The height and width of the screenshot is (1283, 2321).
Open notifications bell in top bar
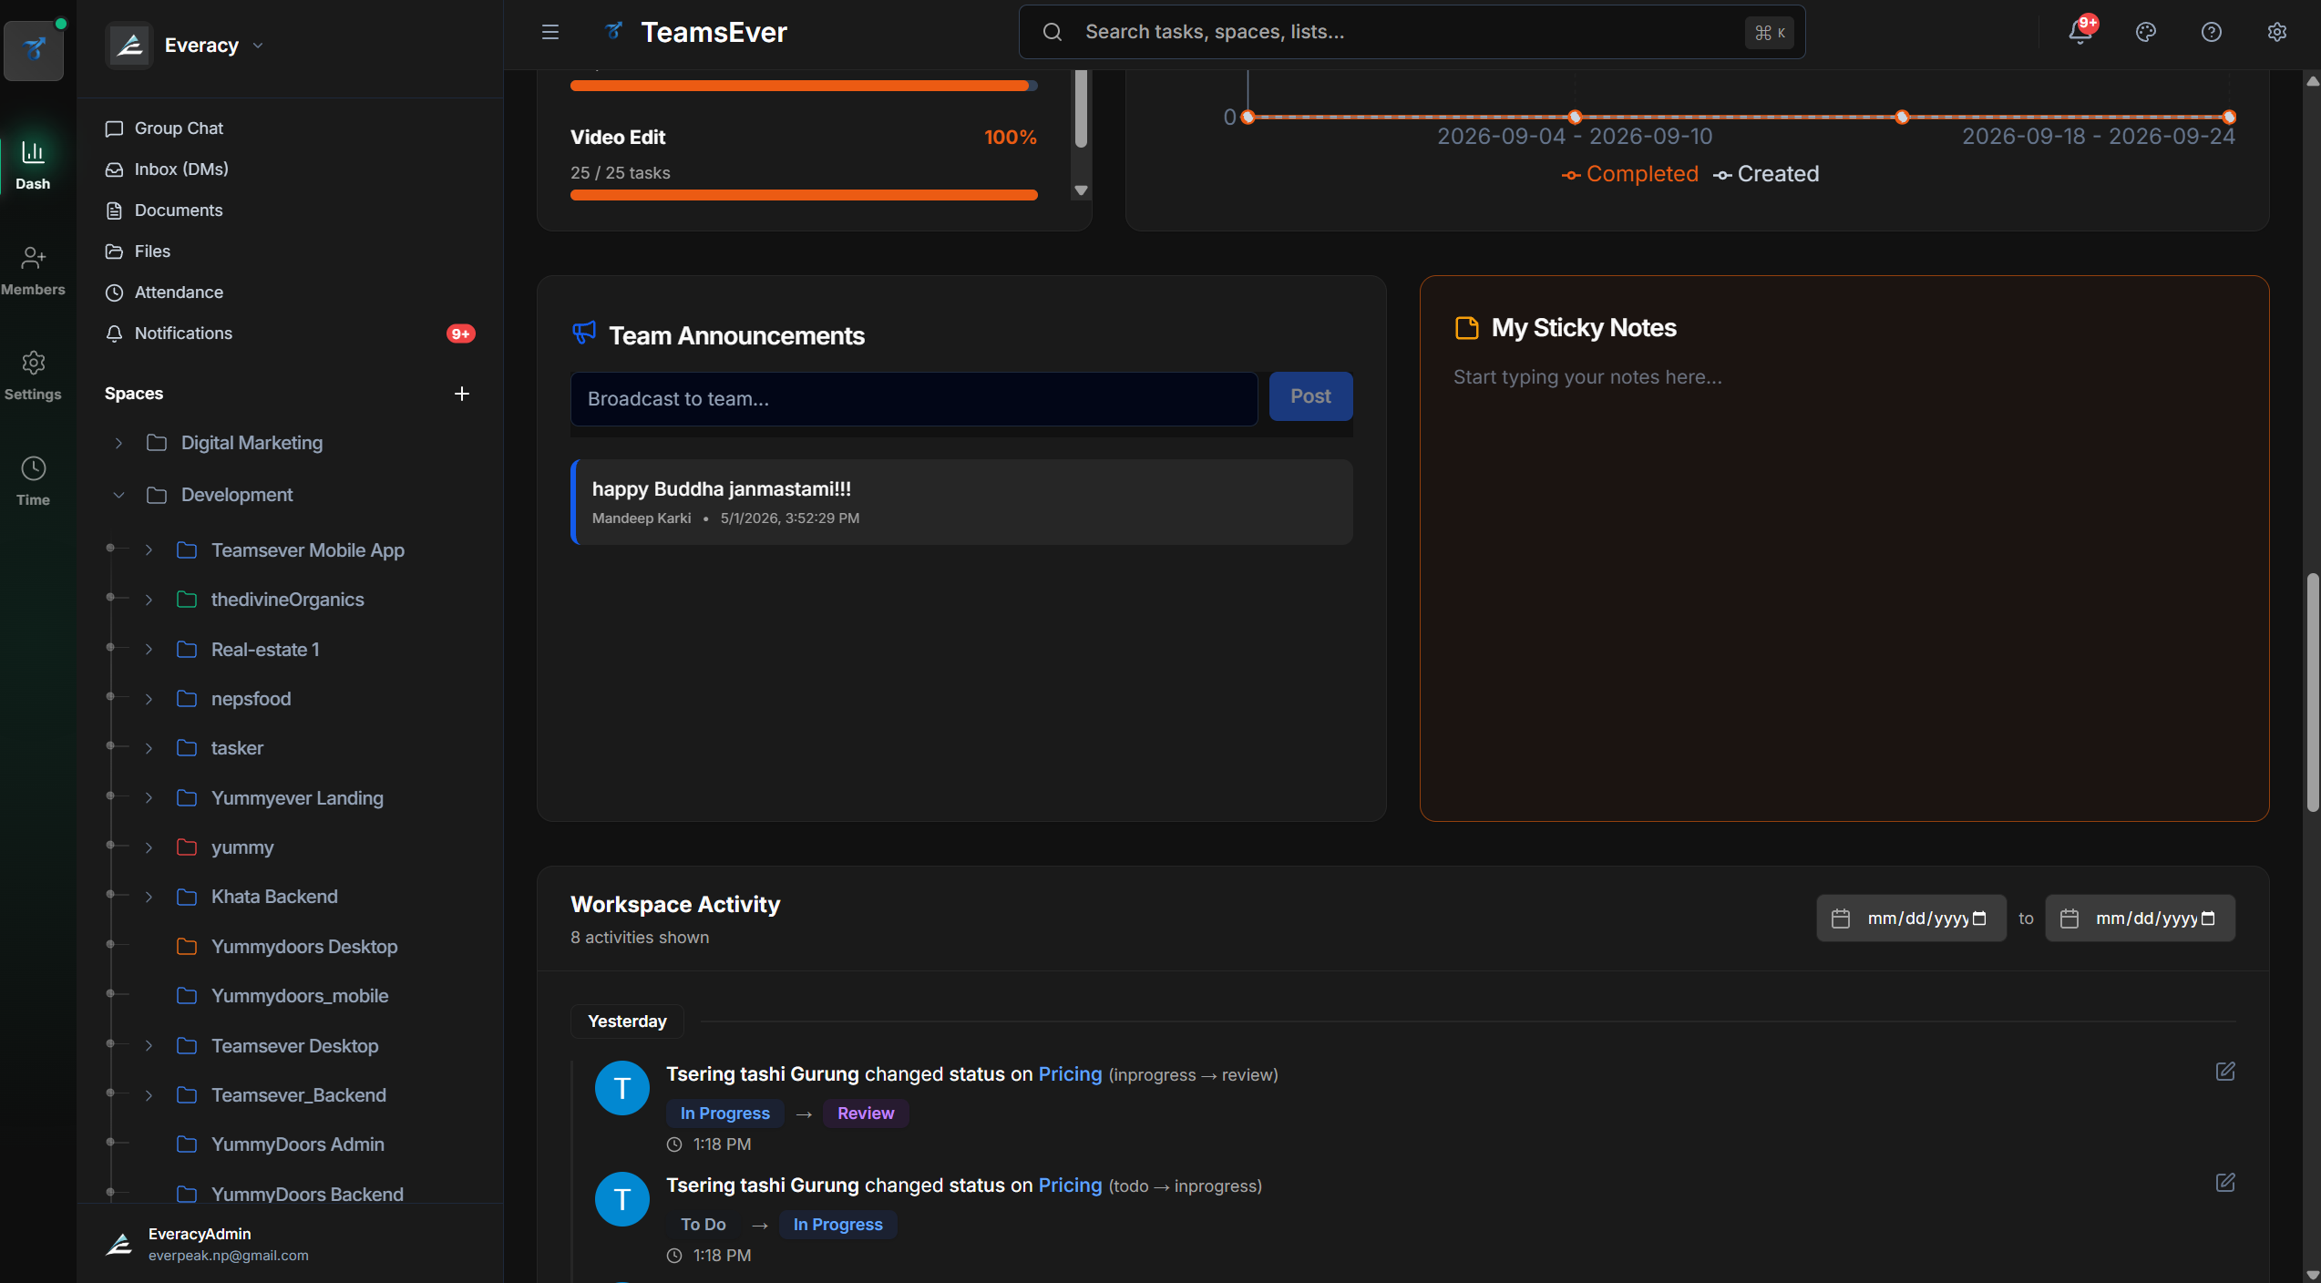pos(2080,32)
